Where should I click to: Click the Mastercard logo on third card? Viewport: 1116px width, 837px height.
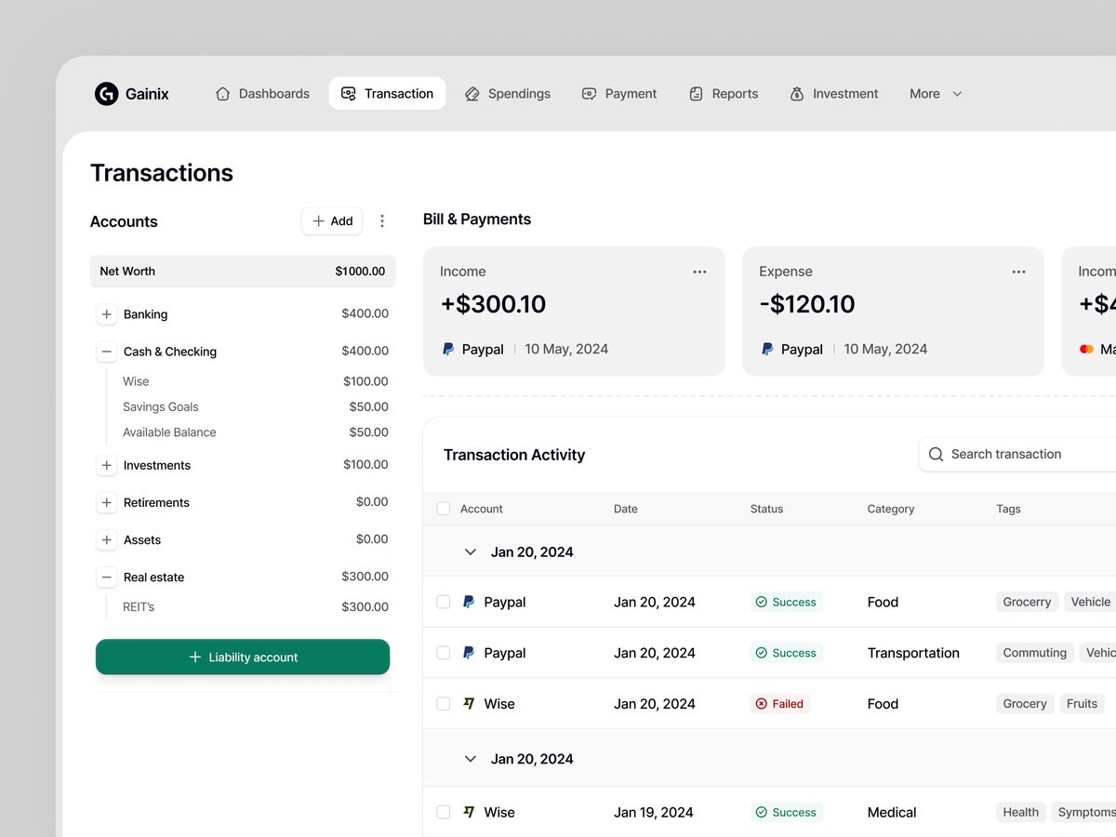tap(1085, 349)
